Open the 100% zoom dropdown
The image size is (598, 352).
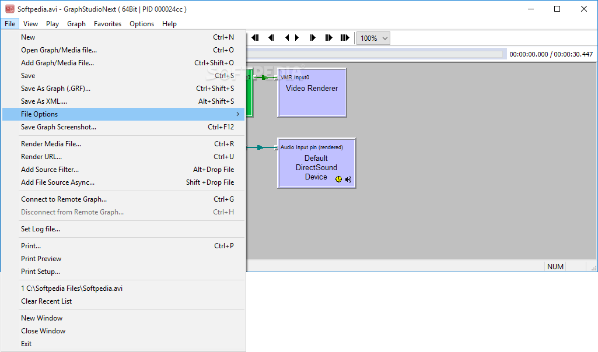coord(373,38)
